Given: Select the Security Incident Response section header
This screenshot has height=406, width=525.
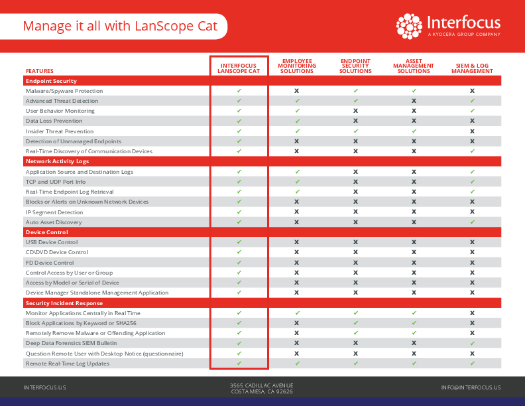Looking at the screenshot, I should (x=262, y=303).
